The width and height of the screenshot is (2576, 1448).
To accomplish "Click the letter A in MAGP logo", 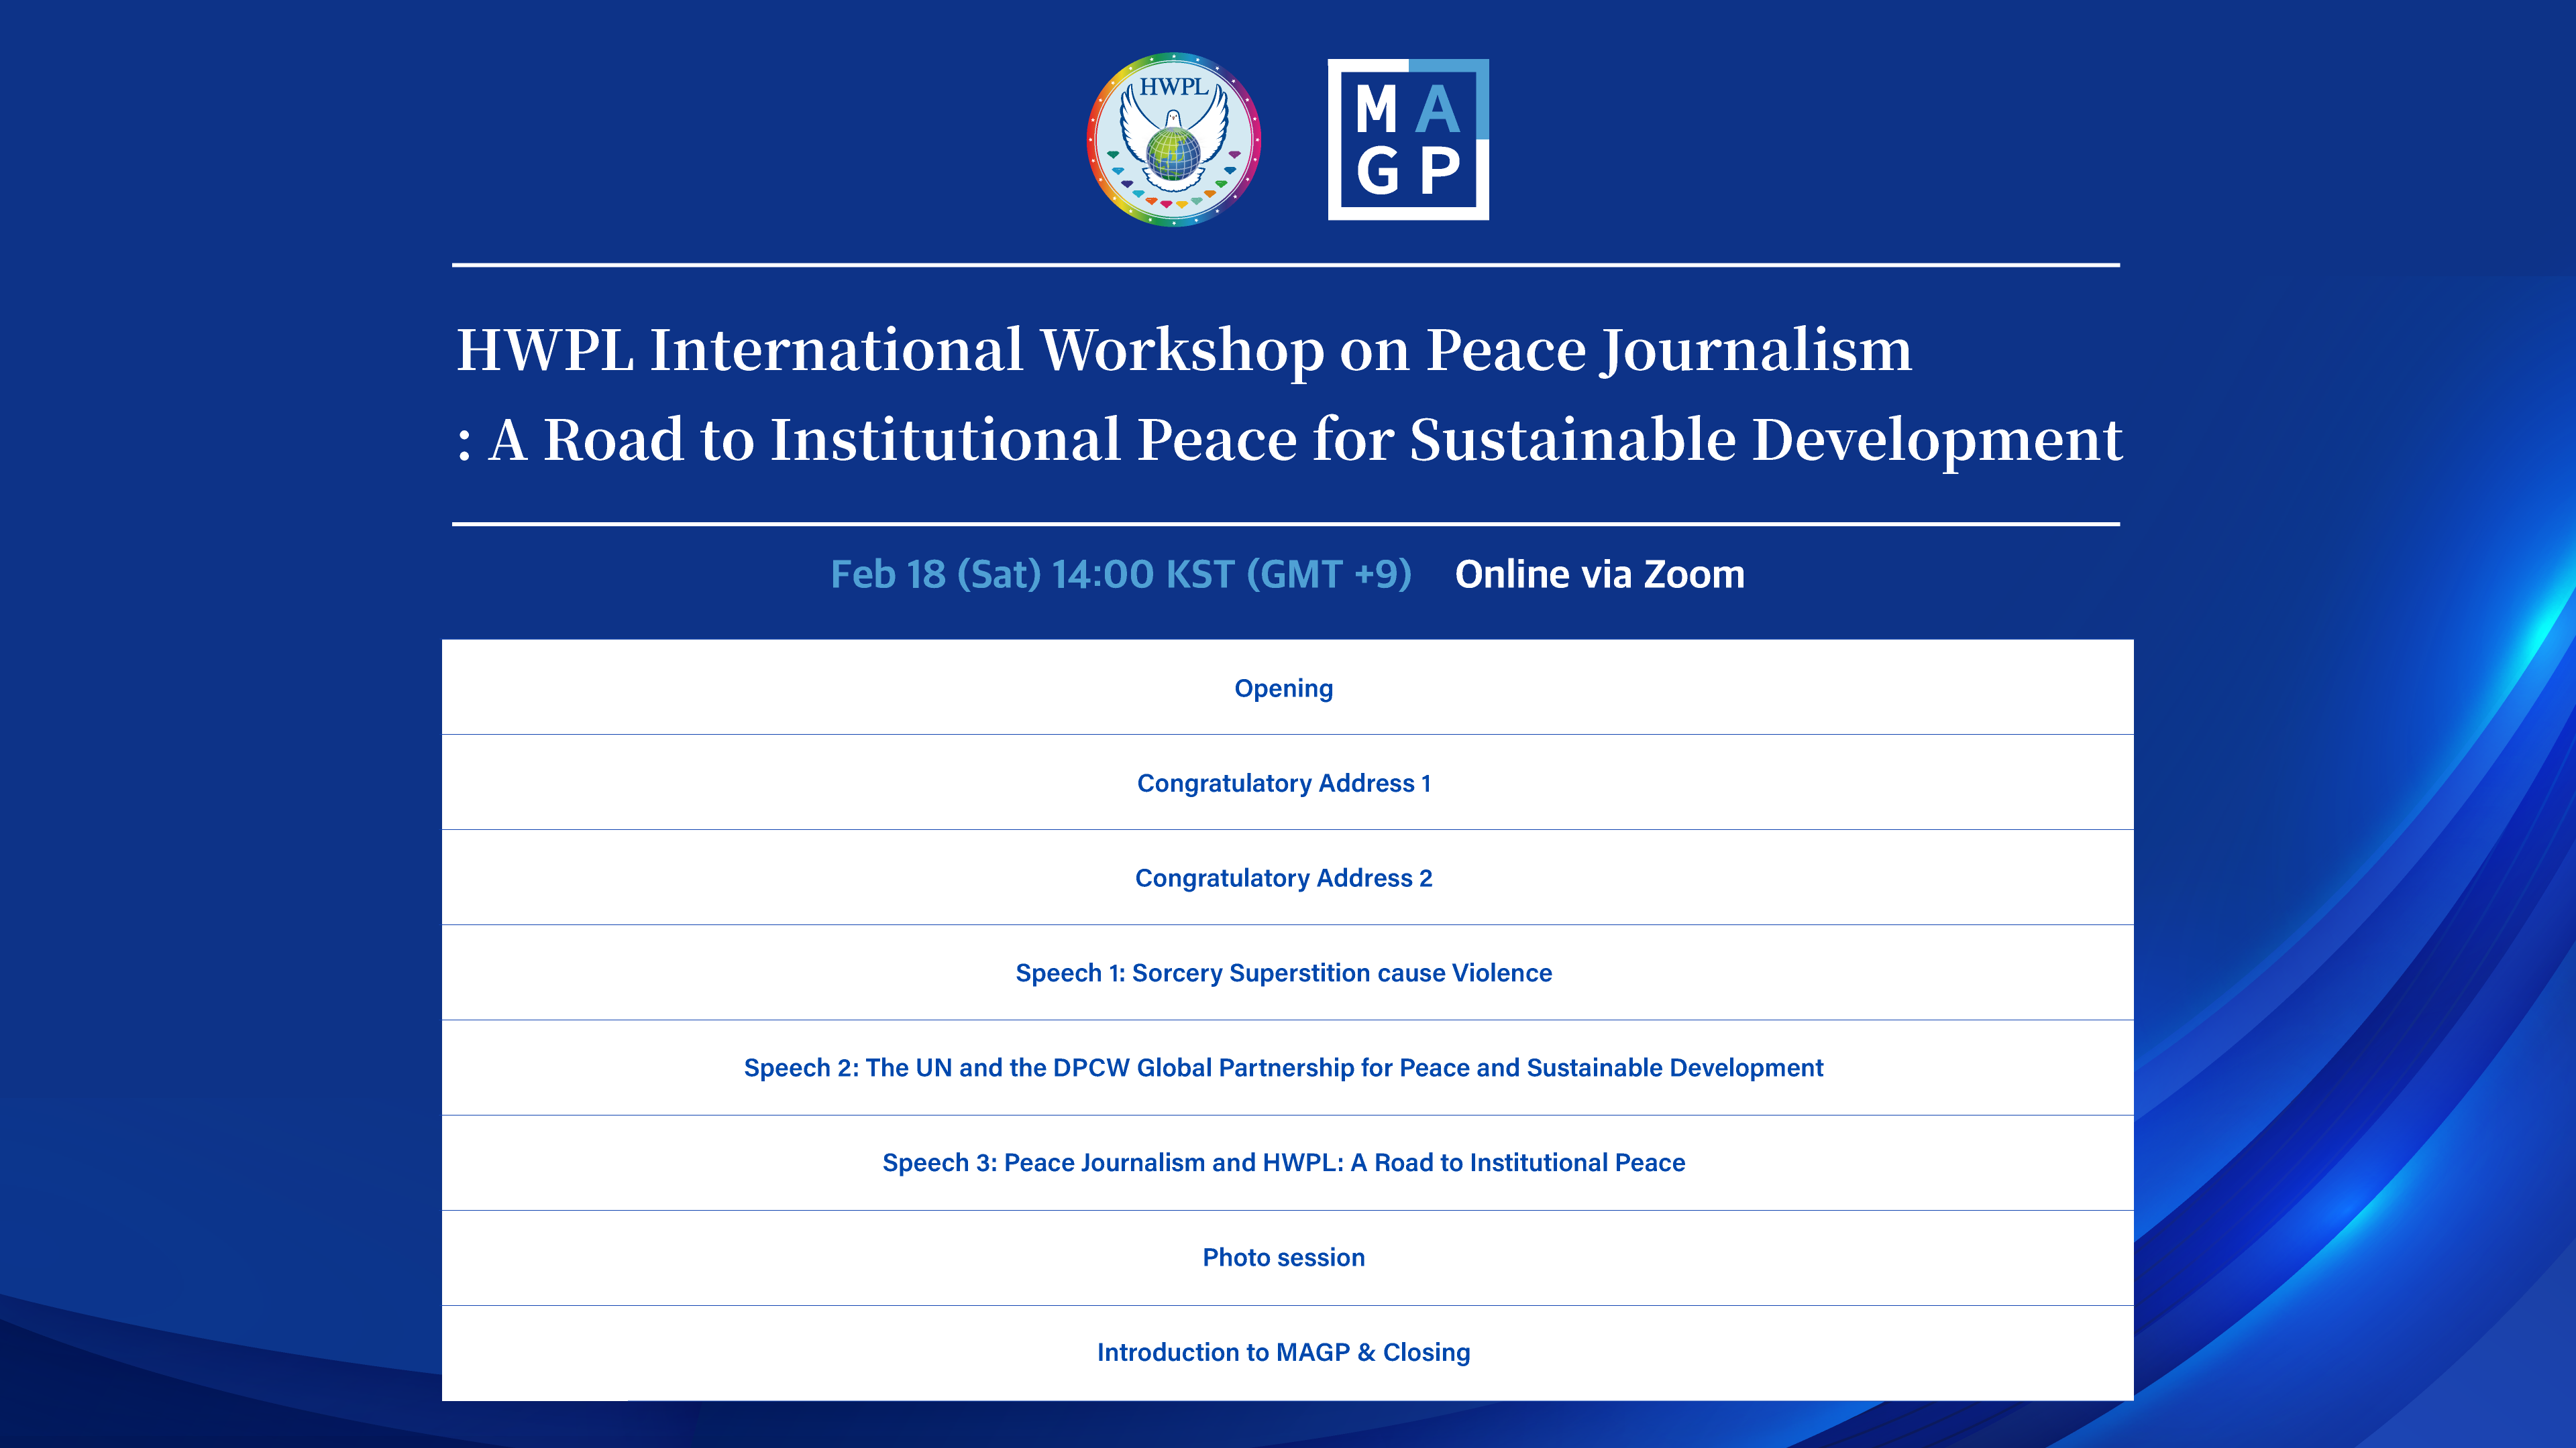I will [1438, 110].
